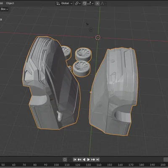Jump to the timeline start frame
This screenshot has width=168, height=168.
pyautogui.click(x=75, y=160)
